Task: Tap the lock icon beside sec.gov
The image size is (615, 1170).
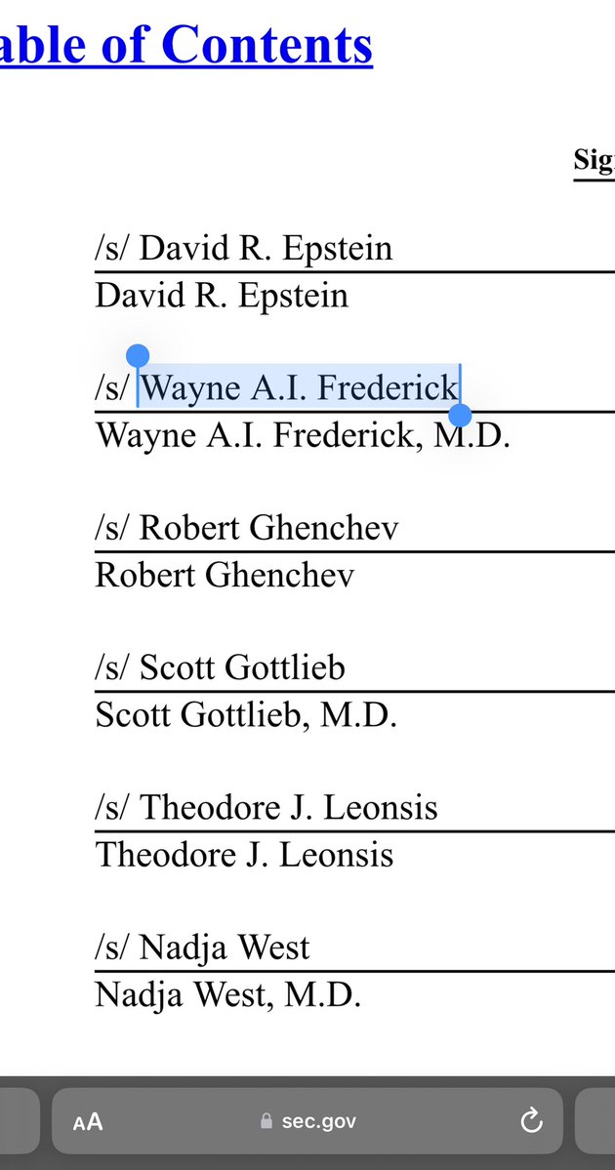Action: pyautogui.click(x=266, y=1122)
